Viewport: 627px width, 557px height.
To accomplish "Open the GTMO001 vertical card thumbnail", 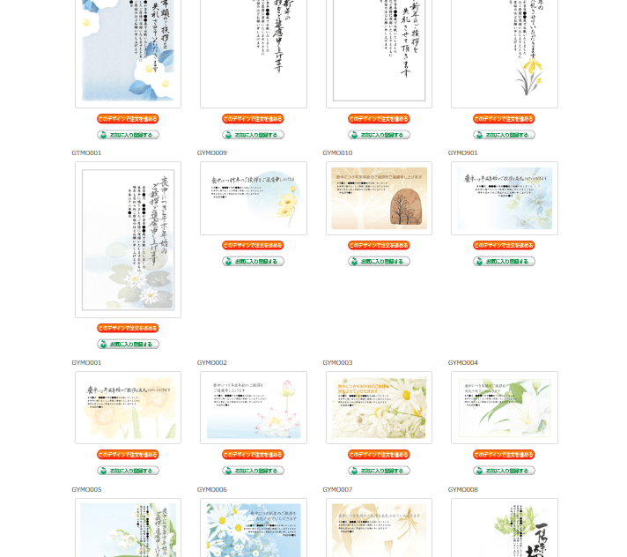I will click(128, 239).
